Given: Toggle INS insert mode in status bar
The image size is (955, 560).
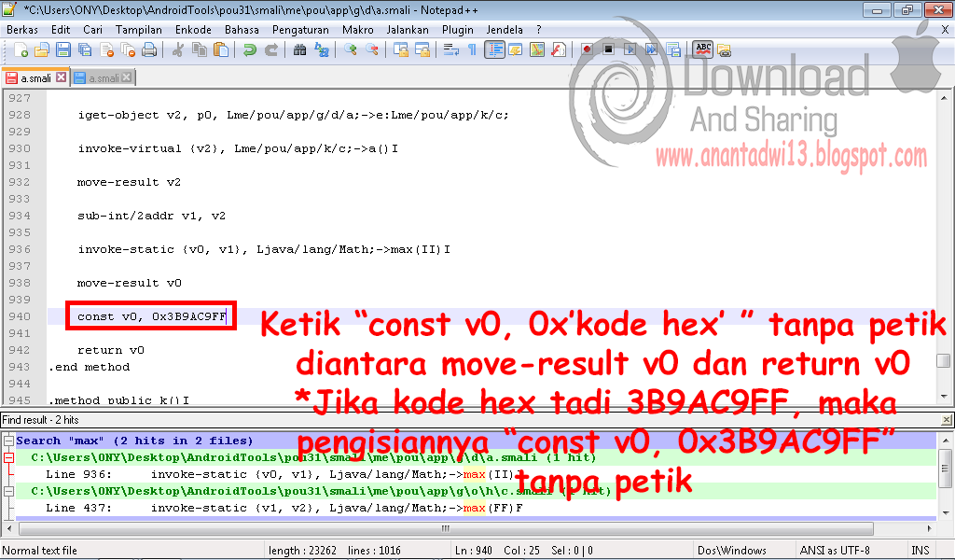Looking at the screenshot, I should click(x=920, y=551).
